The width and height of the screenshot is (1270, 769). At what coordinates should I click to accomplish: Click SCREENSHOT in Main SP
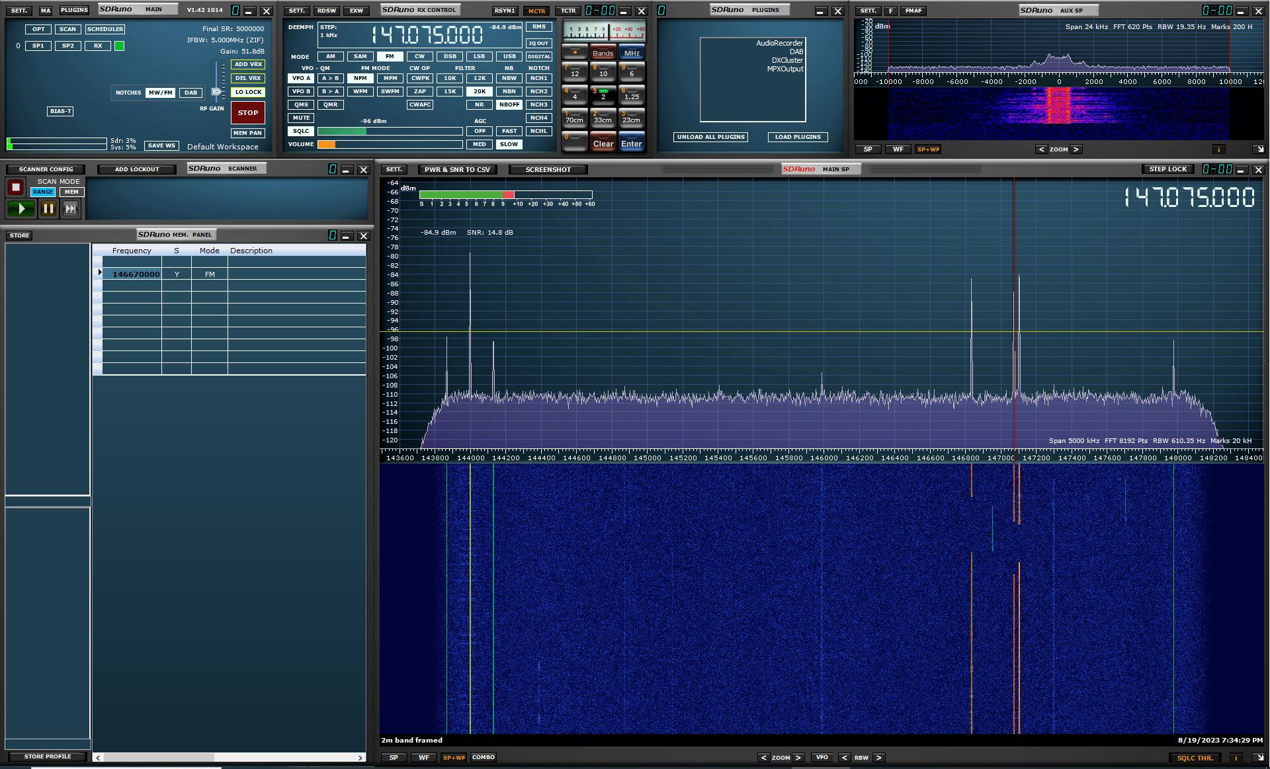coord(548,170)
